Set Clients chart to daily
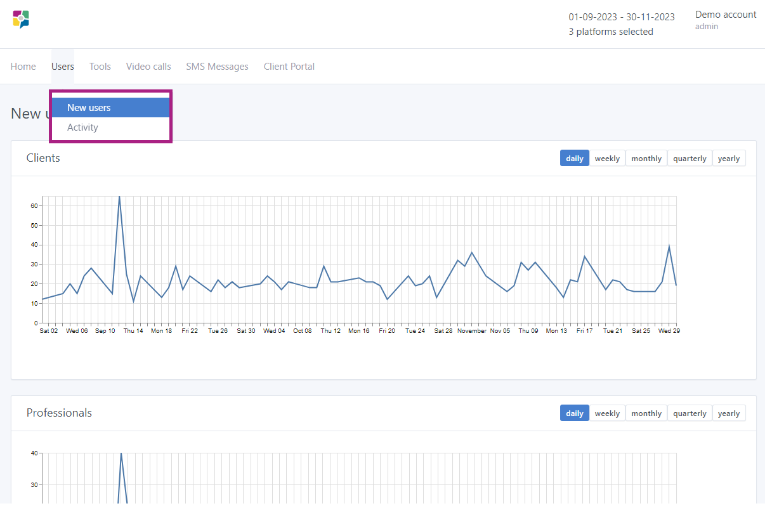The image size is (765, 520). pos(575,159)
